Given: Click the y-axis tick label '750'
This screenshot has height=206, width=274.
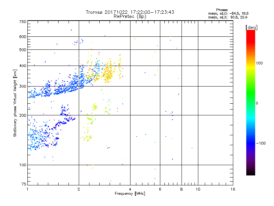Looking at the screenshot, I should tap(23, 22).
